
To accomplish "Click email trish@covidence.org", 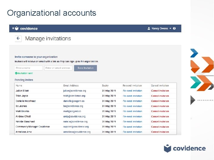I will pos(74,96).
